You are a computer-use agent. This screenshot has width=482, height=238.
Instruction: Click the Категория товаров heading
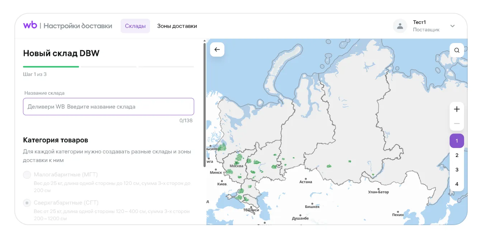pos(56,140)
